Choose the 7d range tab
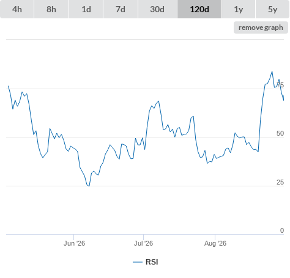Viewport: 290px width, 278px height. pos(121,9)
